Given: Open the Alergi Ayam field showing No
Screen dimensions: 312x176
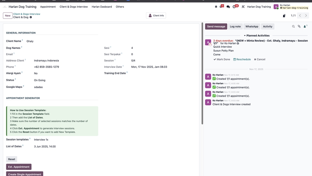Looking at the screenshot, I should pos(66,73).
